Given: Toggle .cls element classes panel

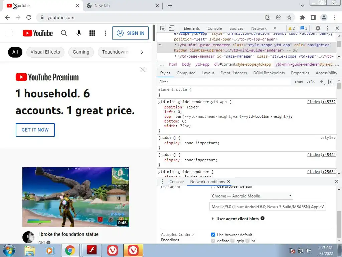Looking at the screenshot, I should tap(311, 82).
